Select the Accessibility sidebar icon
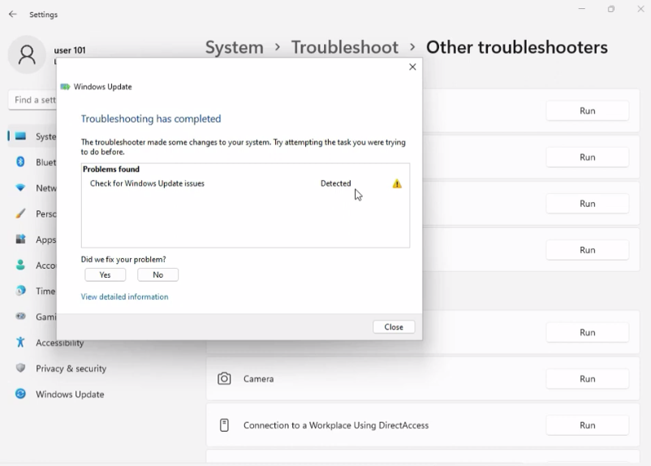Viewport: 651px width, 466px height. [x=21, y=343]
